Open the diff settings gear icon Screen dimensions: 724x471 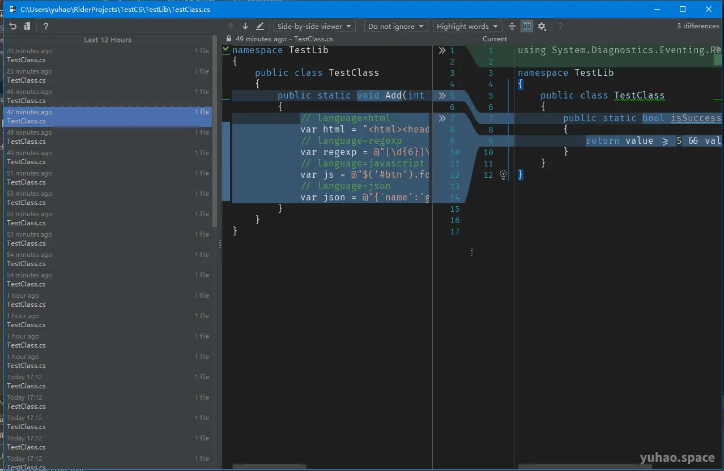tap(542, 26)
